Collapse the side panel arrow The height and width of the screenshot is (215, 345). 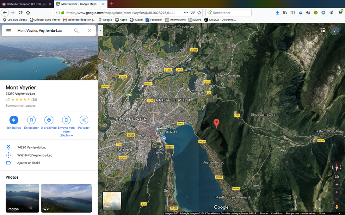pos(100,31)
